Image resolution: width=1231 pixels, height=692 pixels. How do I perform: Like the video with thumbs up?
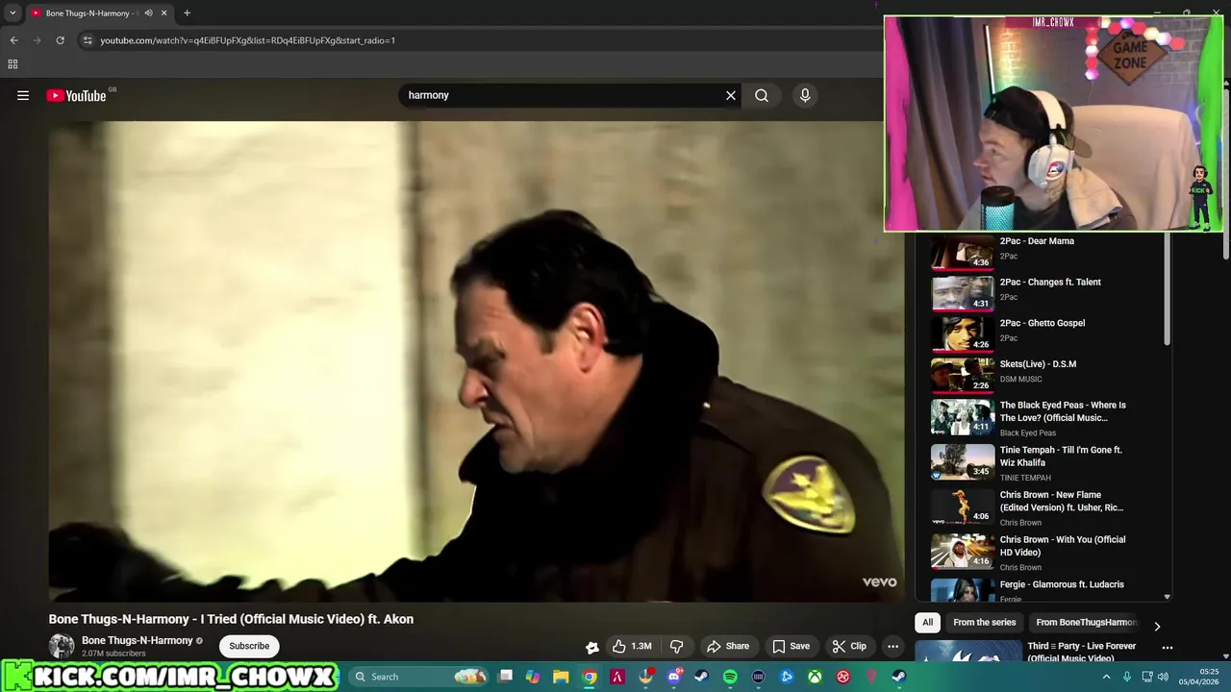(633, 646)
